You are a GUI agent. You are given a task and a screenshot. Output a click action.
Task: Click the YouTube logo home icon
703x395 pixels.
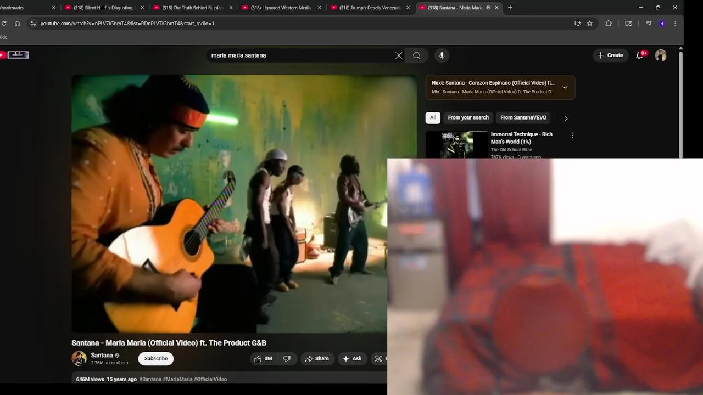[15, 55]
